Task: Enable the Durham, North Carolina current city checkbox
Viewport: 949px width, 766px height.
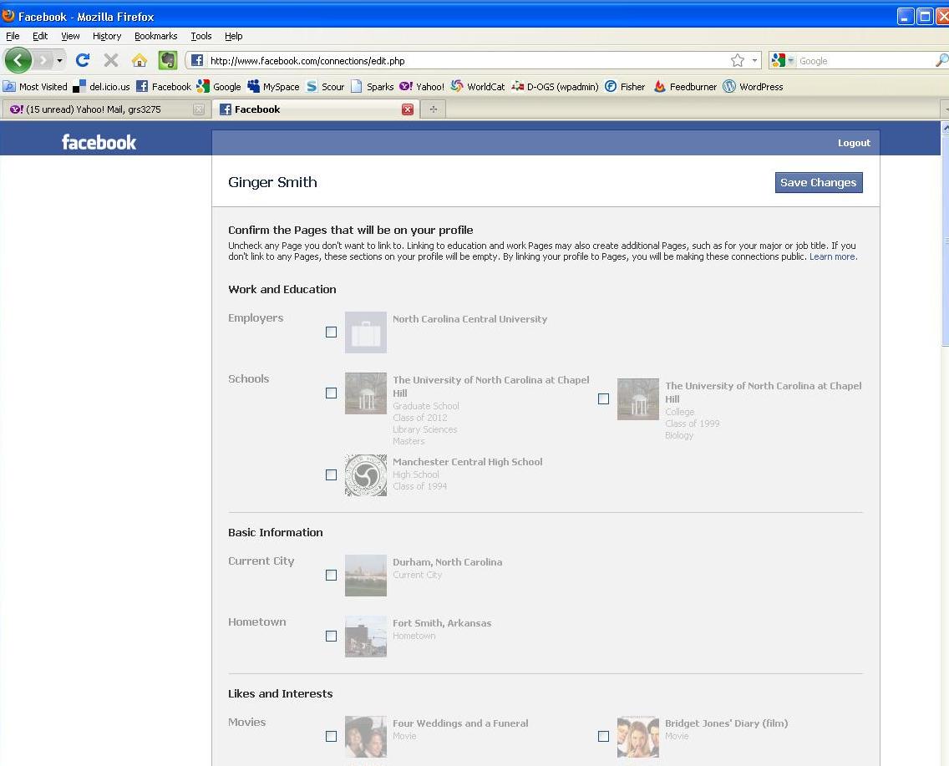Action: (331, 576)
